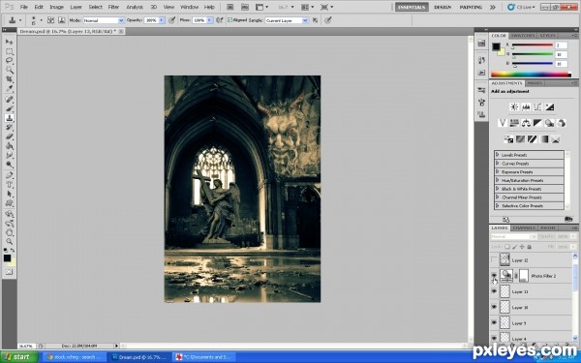Switch to the Painting workspace

(x=471, y=7)
